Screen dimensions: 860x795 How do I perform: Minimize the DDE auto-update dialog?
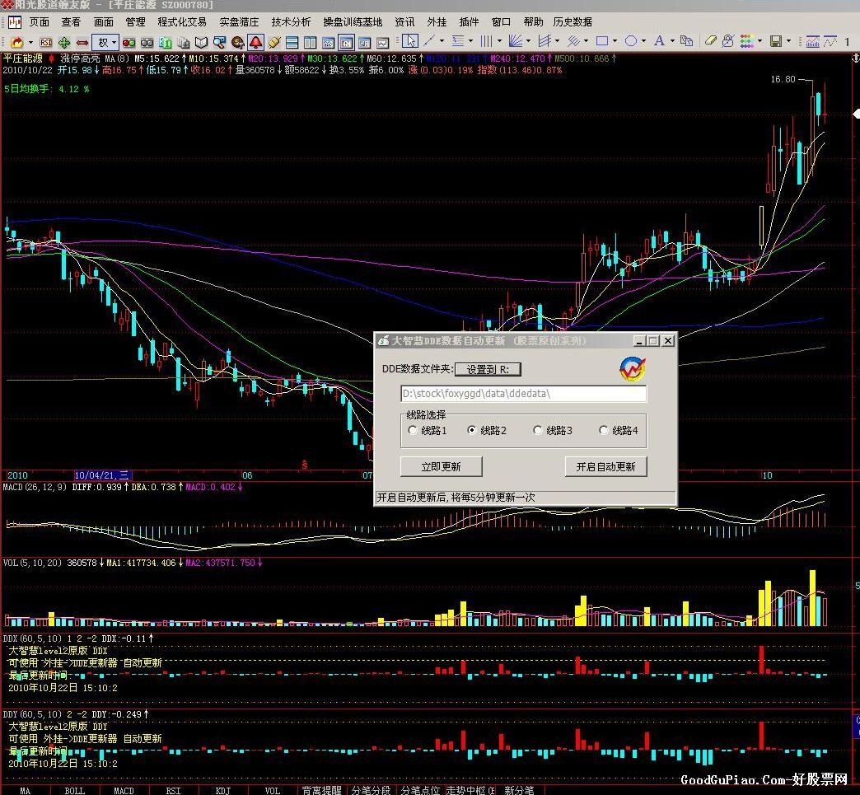pyautogui.click(x=639, y=341)
